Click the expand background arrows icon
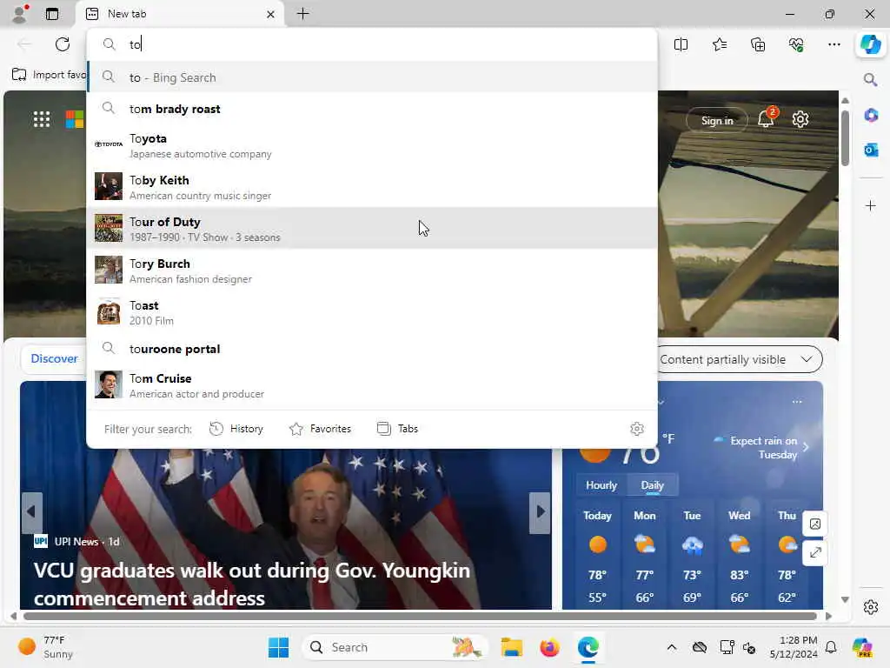Screen dimensions: 890x668 (815, 552)
